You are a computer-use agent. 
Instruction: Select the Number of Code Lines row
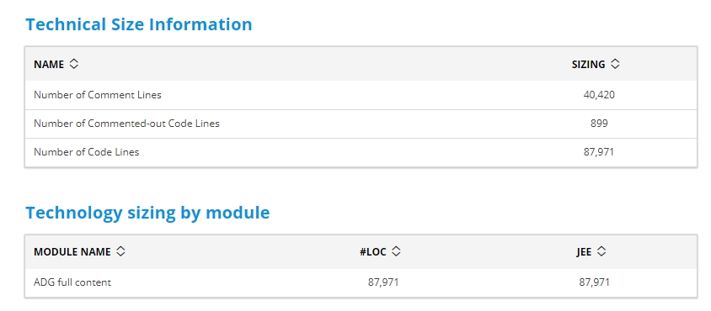[x=361, y=152]
